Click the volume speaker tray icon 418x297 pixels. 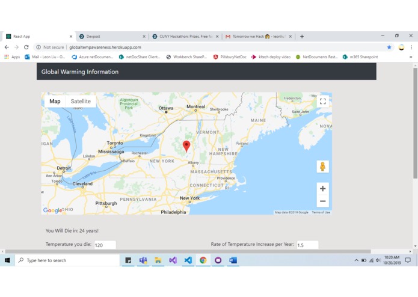click(x=378, y=260)
